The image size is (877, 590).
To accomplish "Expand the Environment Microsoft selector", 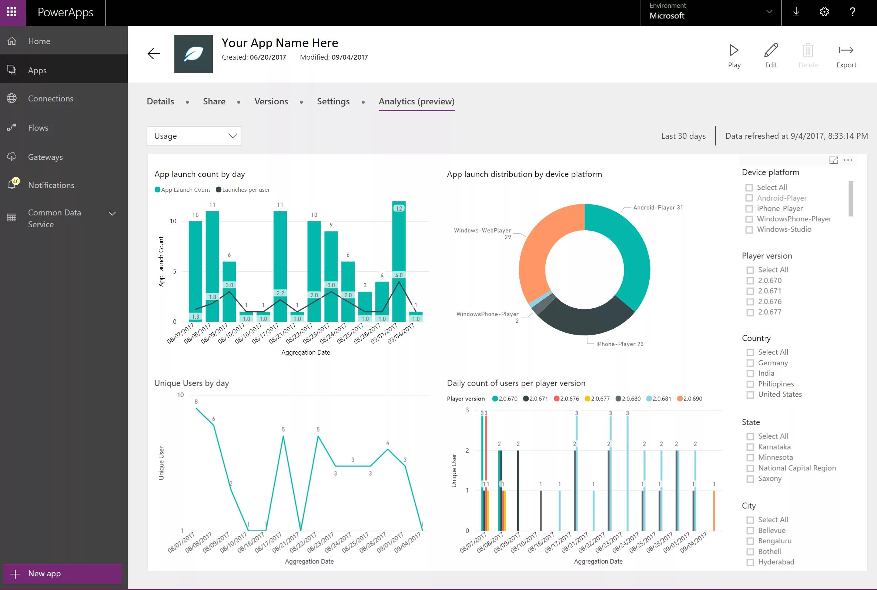I will (x=769, y=12).
